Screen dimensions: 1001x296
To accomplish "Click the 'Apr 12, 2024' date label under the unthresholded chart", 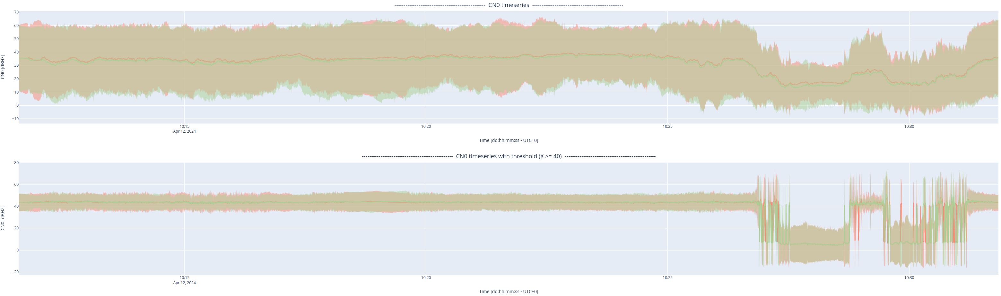I will point(184,132).
